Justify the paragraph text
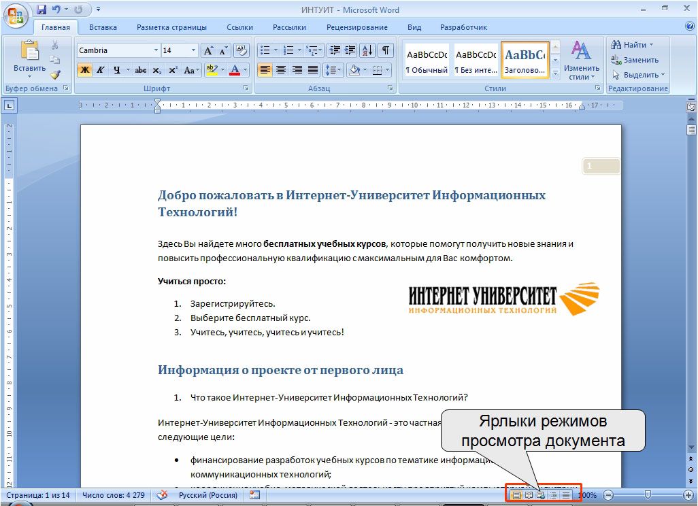 click(313, 70)
